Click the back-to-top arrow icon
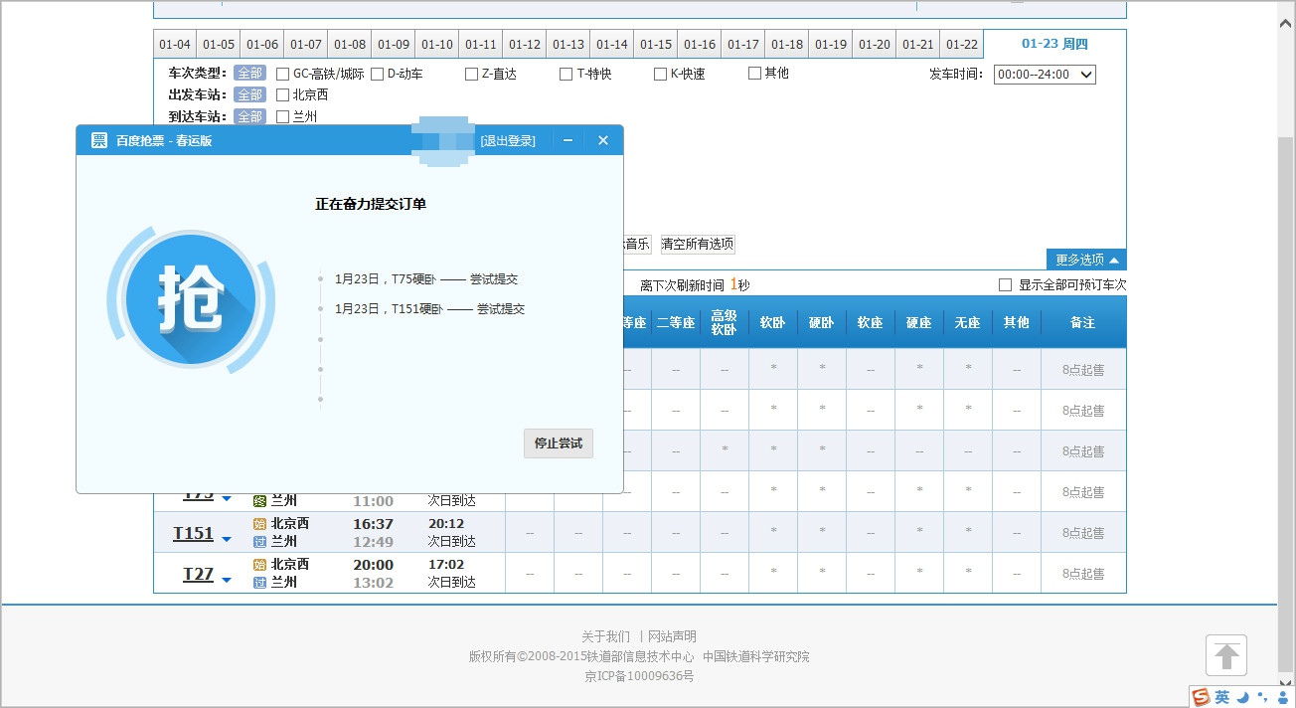The width and height of the screenshot is (1296, 708). (x=1226, y=655)
